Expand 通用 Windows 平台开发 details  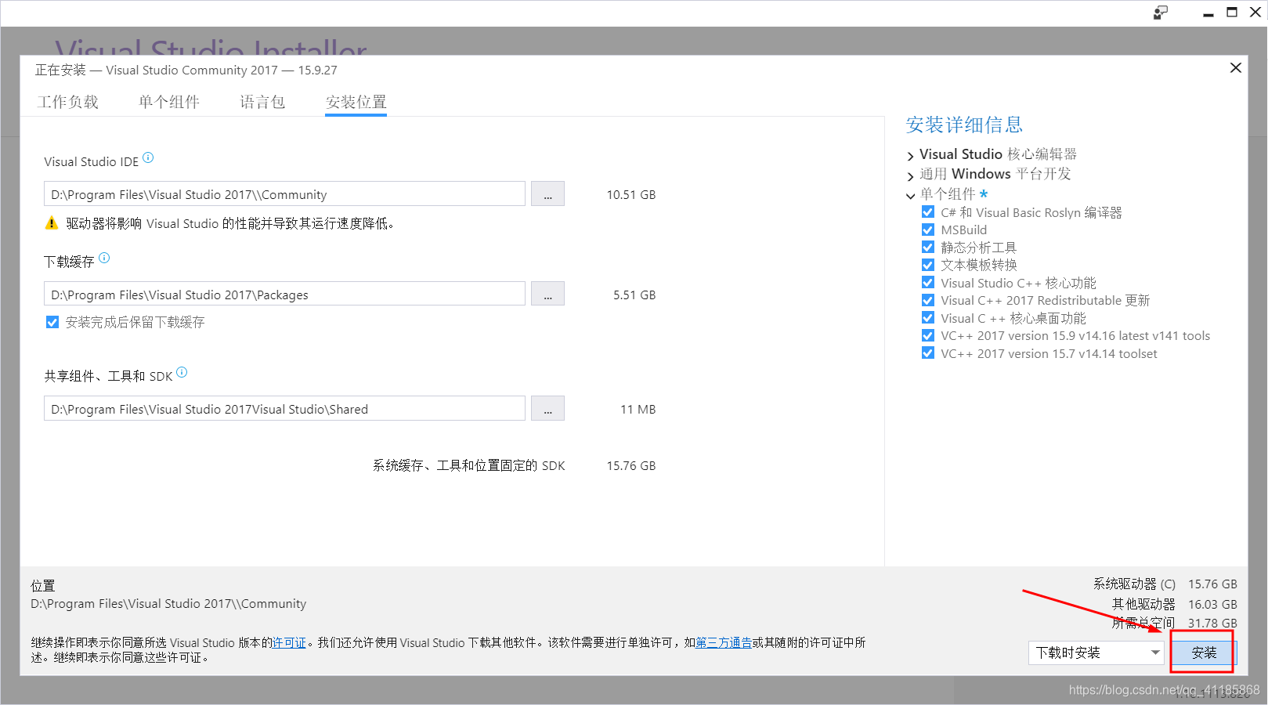click(910, 175)
